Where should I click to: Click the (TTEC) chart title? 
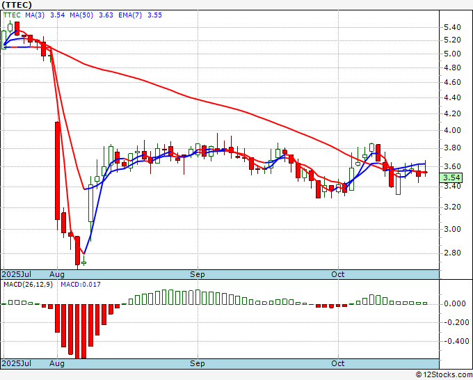coord(17,5)
